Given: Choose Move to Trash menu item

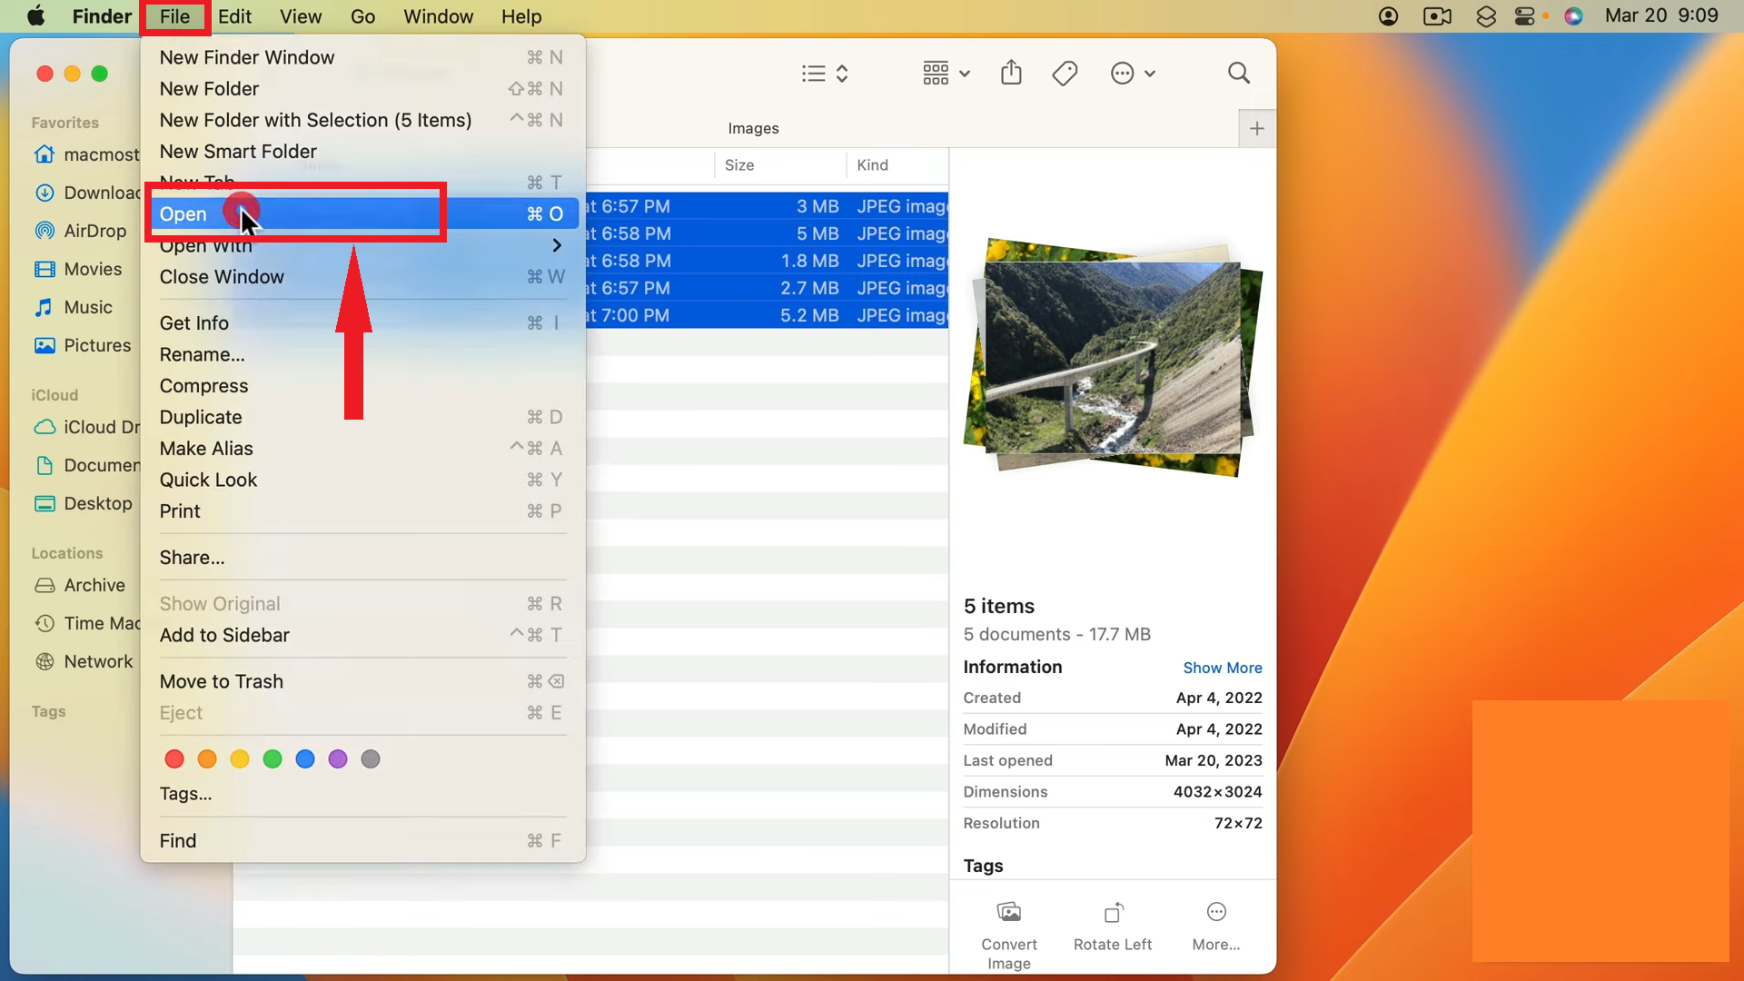Looking at the screenshot, I should coord(222,681).
